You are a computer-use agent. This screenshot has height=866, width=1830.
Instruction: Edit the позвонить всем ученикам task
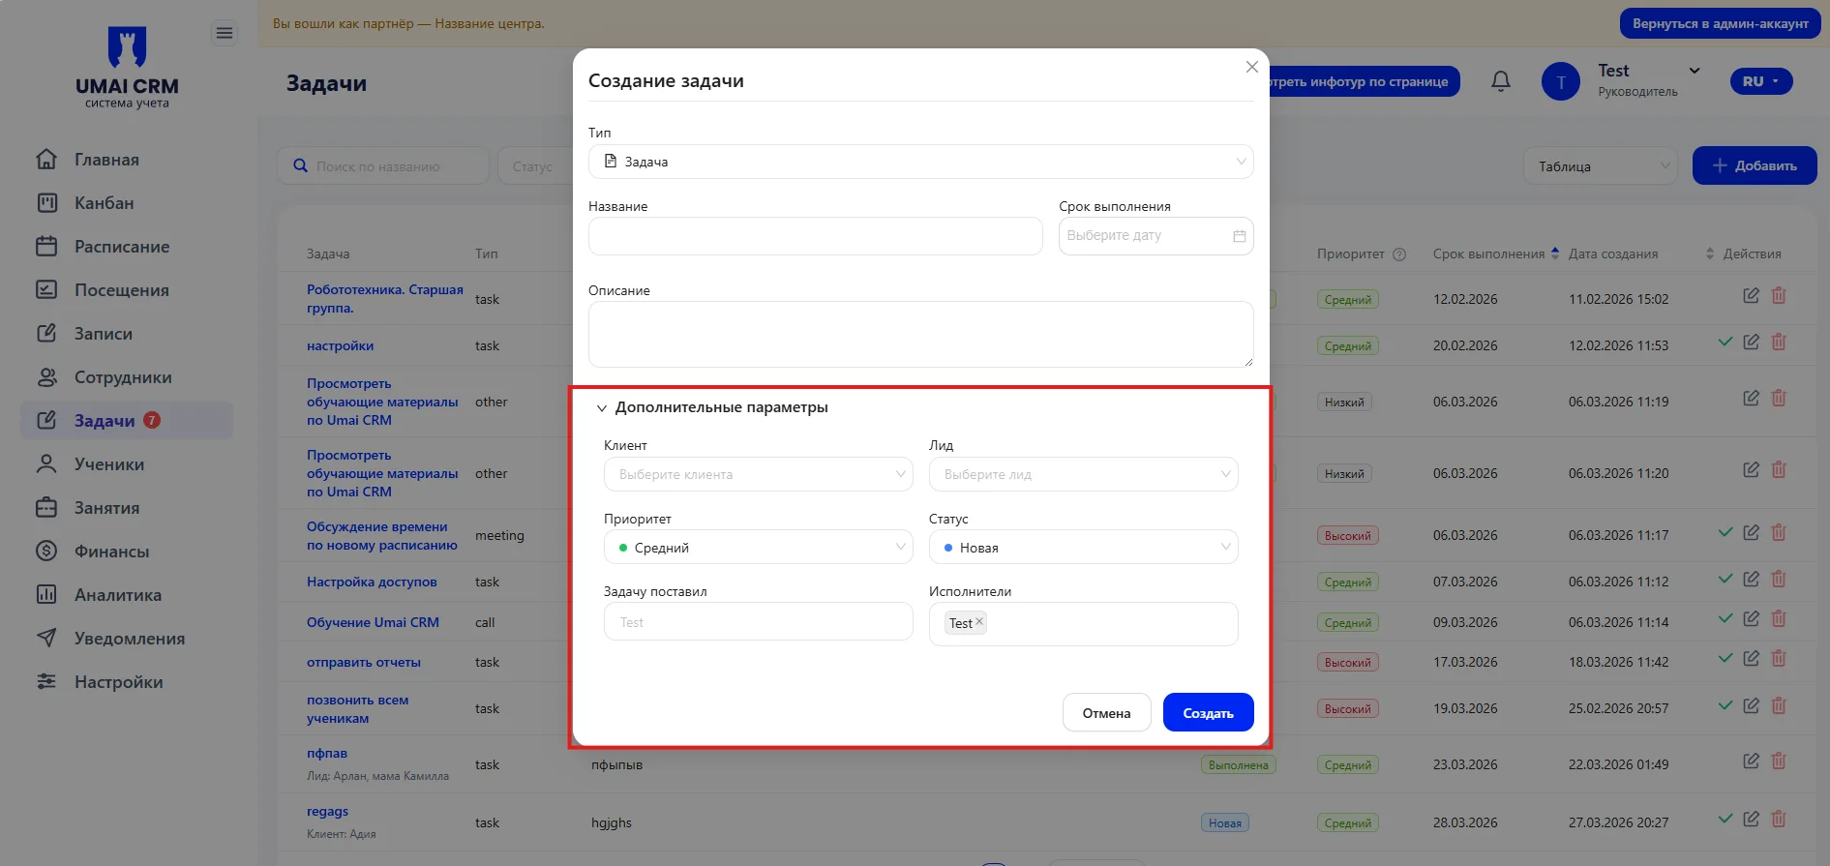[x=1751, y=706]
